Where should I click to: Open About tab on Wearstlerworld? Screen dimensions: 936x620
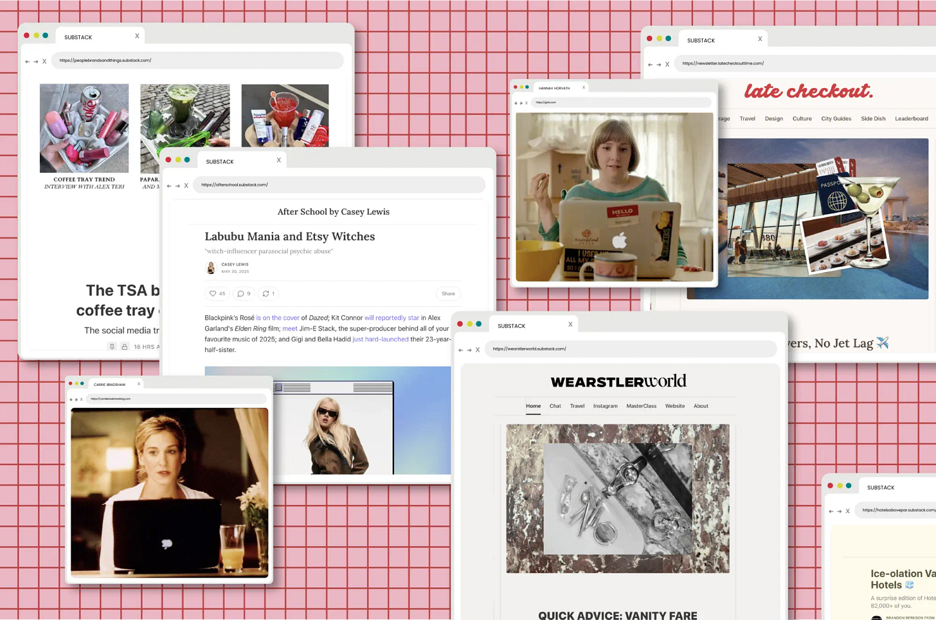[701, 406]
